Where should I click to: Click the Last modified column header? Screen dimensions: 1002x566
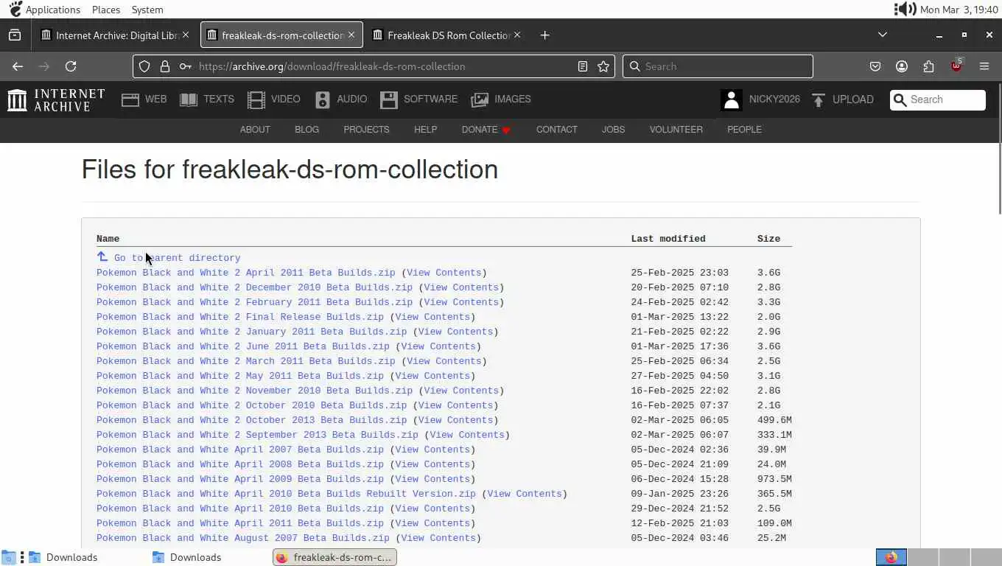668,239
